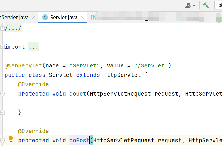The width and height of the screenshot is (222, 146).
Task: Click the class icon on Servlet.java tab
Action: point(45,17)
